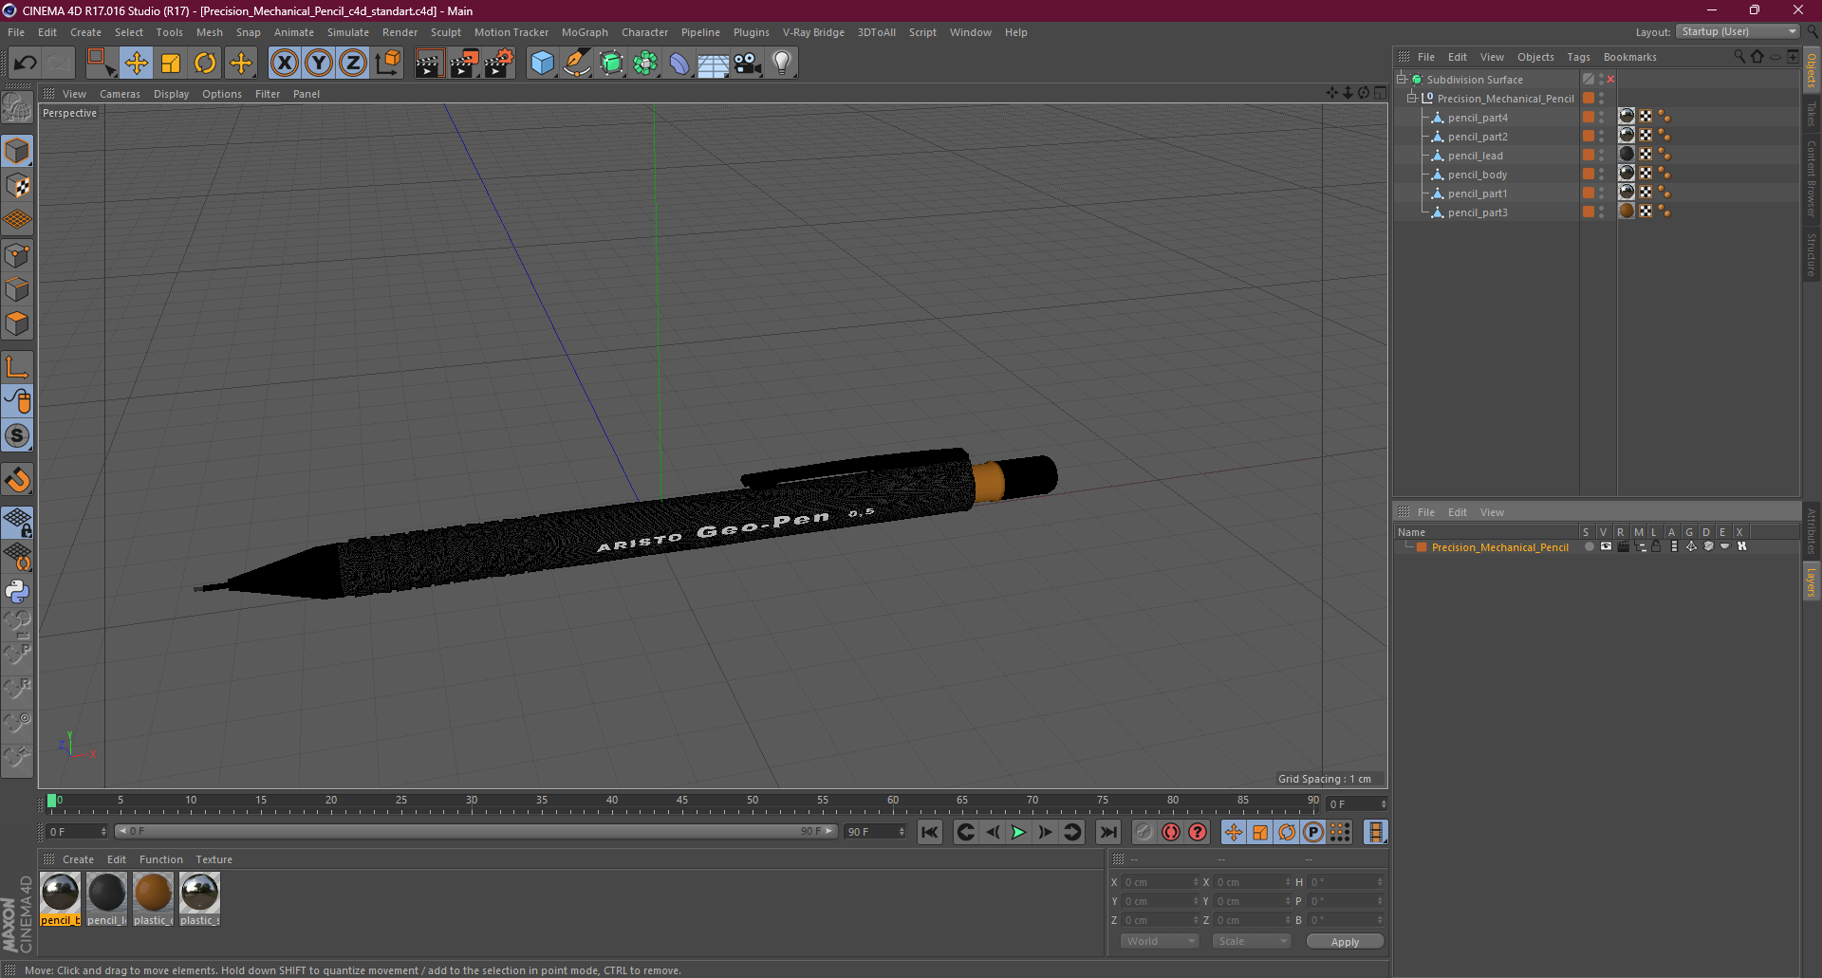Toggle visibility dots of pencil_part2
This screenshot has width=1822, height=978.
pos(1602,137)
